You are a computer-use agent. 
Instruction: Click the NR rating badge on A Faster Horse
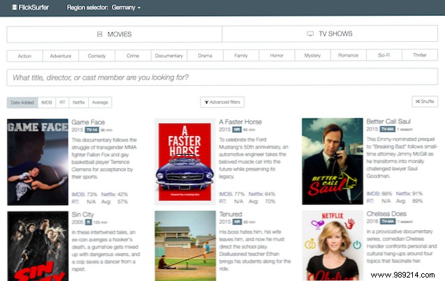coord(237,130)
